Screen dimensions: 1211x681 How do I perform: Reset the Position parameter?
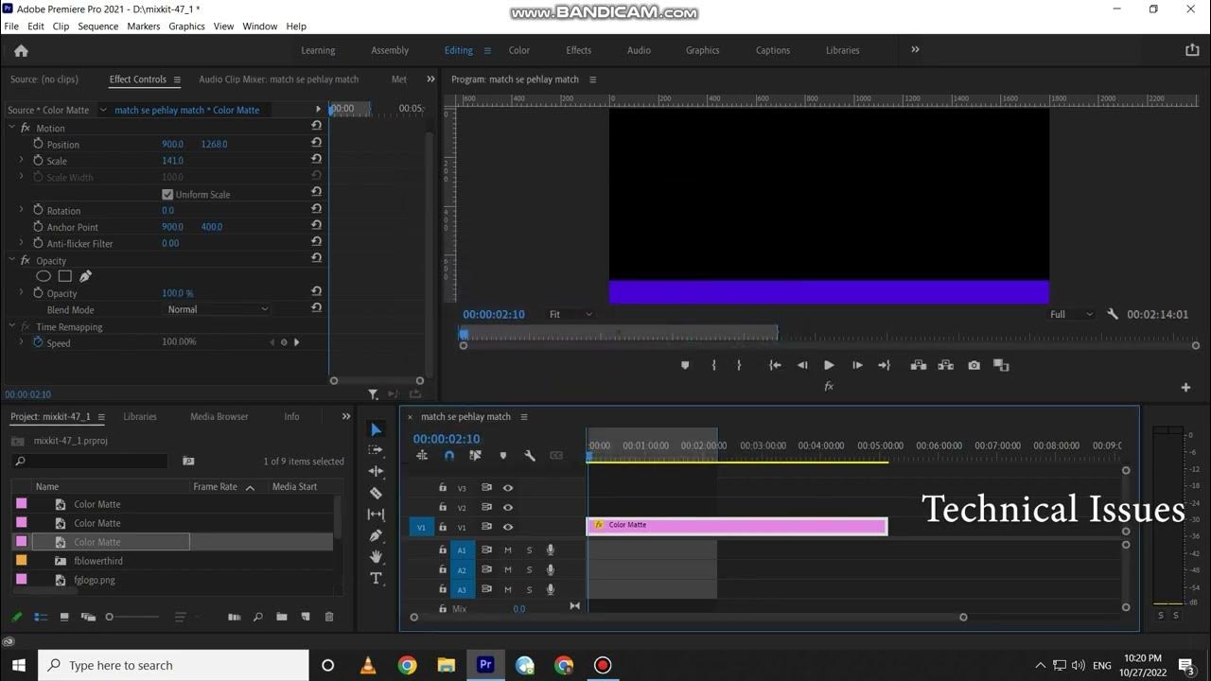pos(316,143)
